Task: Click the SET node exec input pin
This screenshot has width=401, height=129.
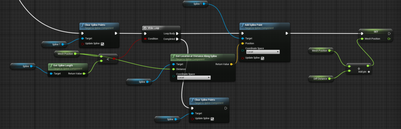Action: pos(362,34)
